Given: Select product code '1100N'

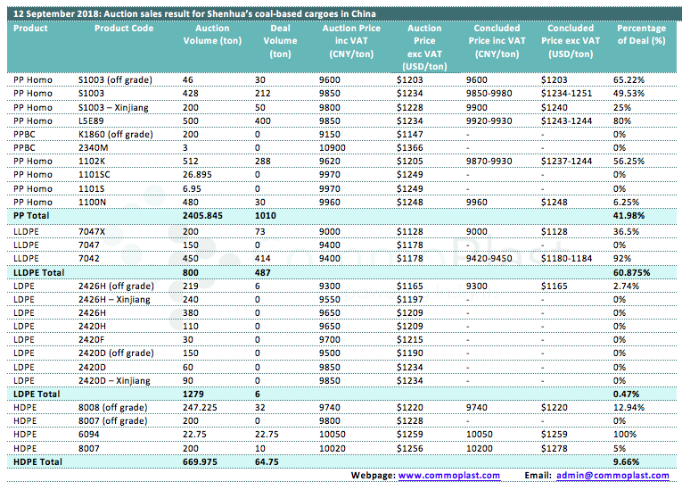Looking at the screenshot, I should point(92,202).
